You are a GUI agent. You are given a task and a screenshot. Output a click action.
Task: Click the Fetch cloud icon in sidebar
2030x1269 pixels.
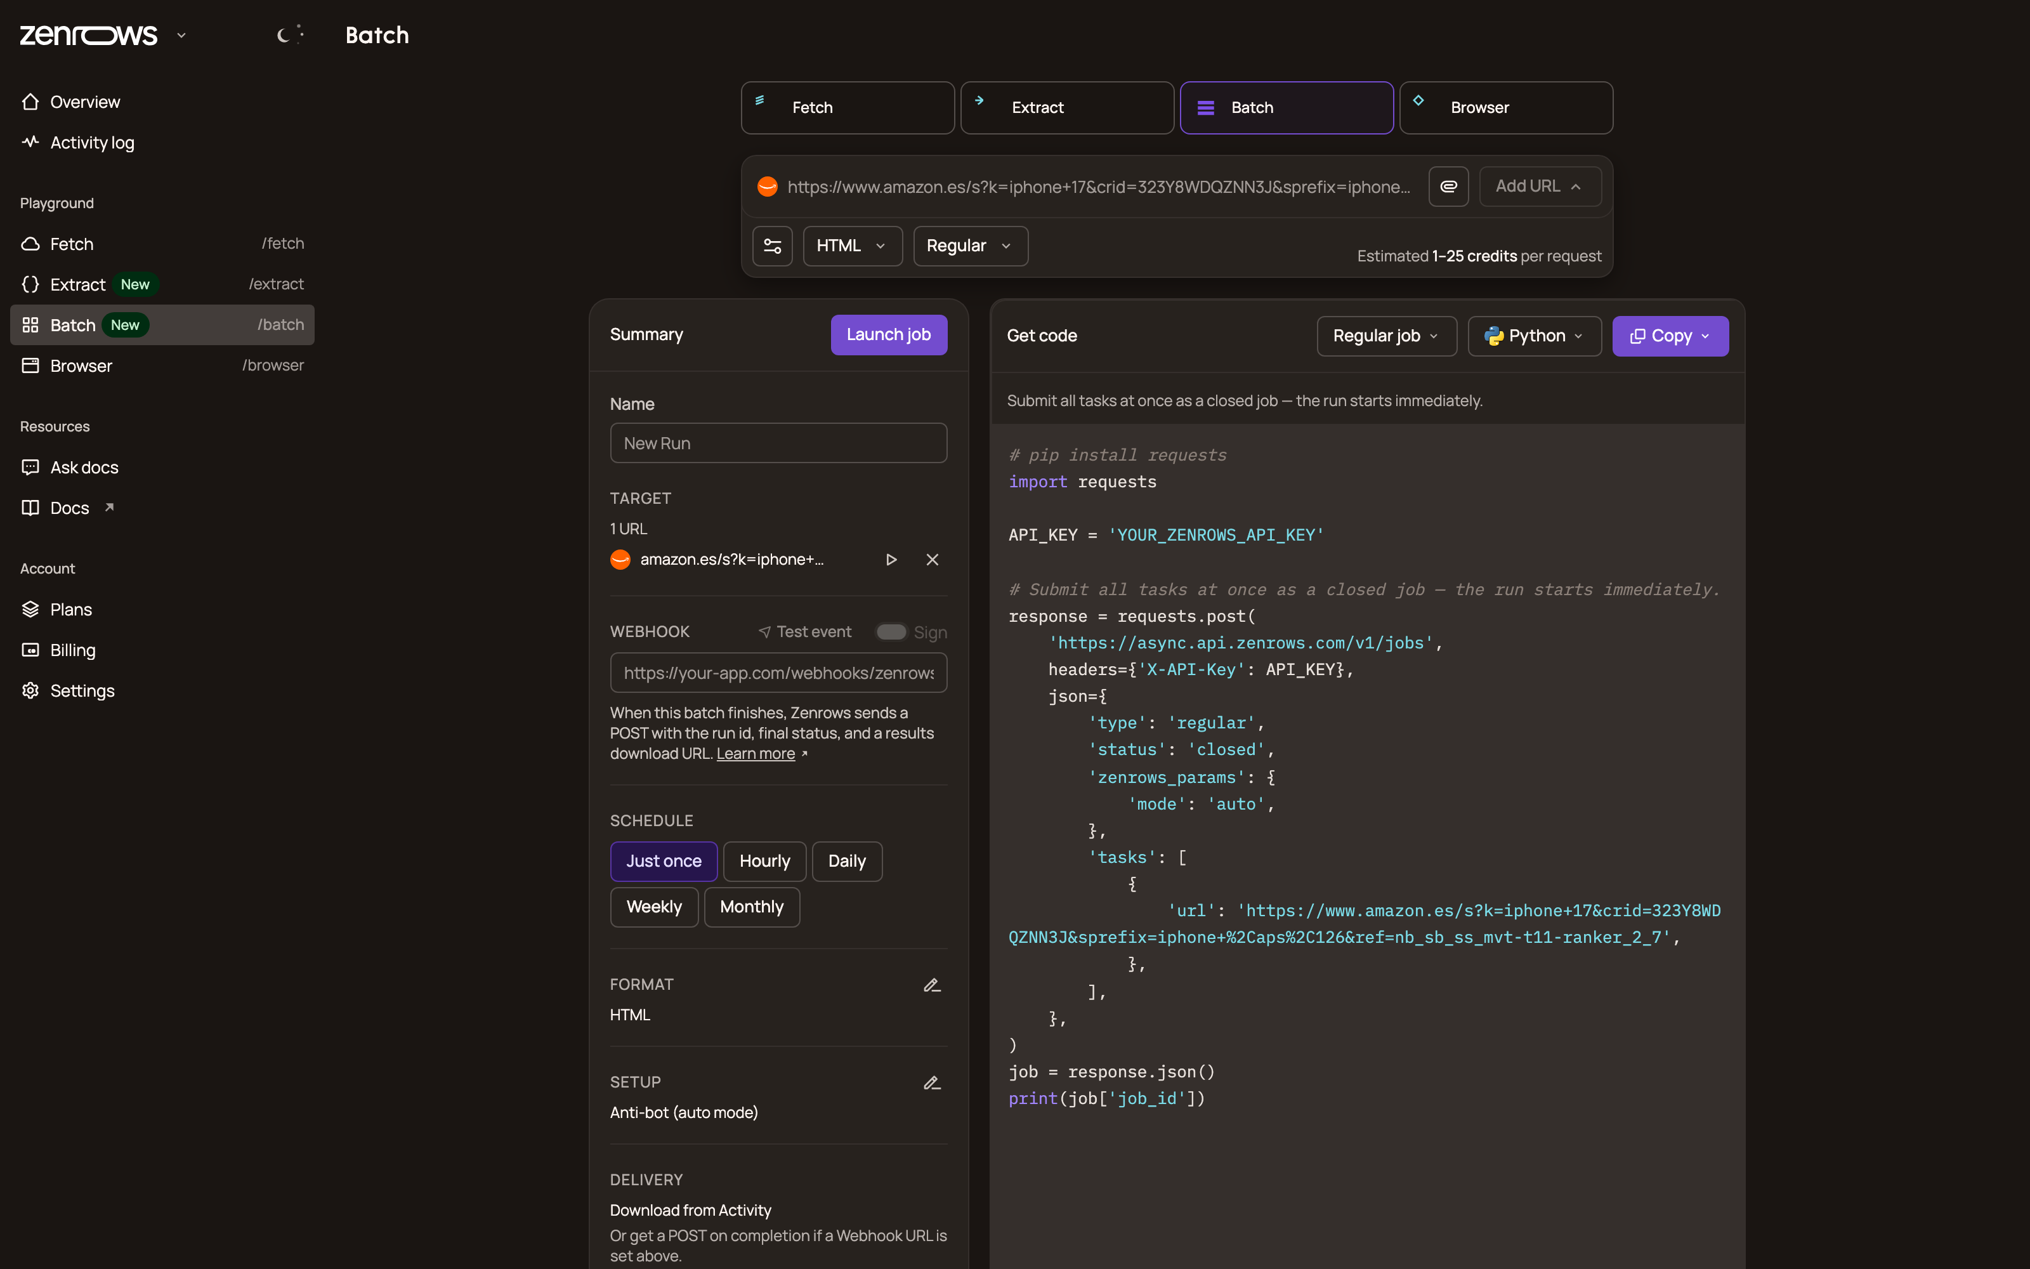[x=30, y=244]
